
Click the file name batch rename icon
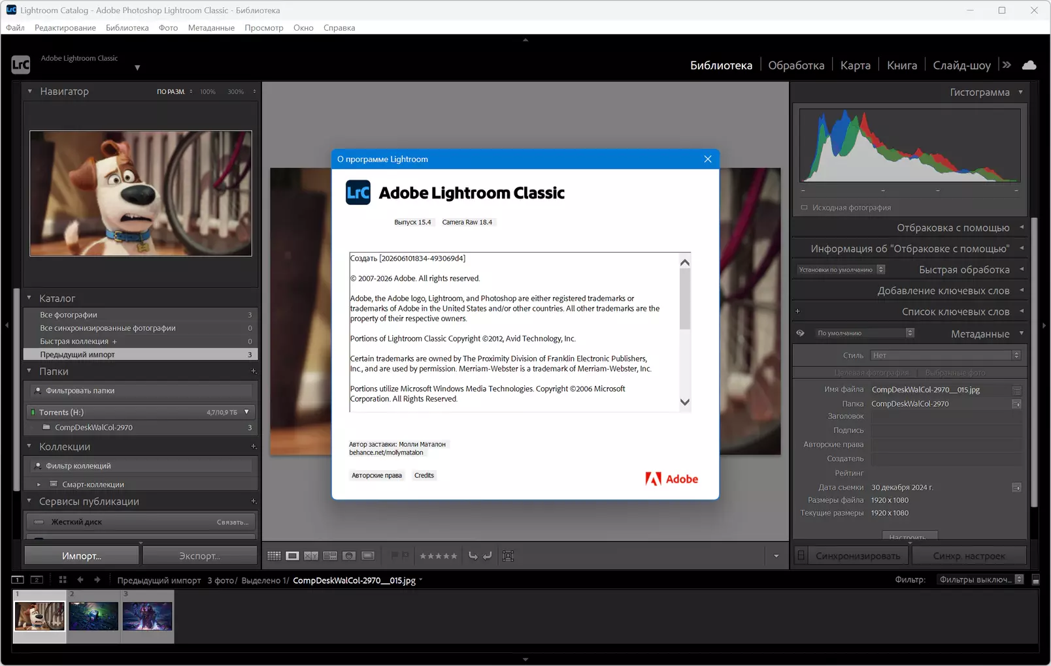[1017, 390]
